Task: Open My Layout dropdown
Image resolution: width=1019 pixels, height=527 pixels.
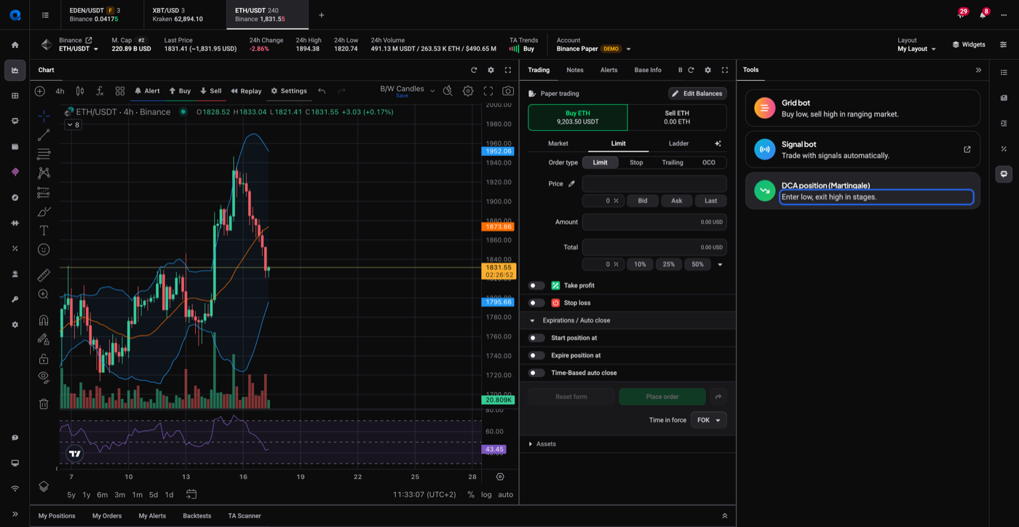Action: click(x=917, y=49)
